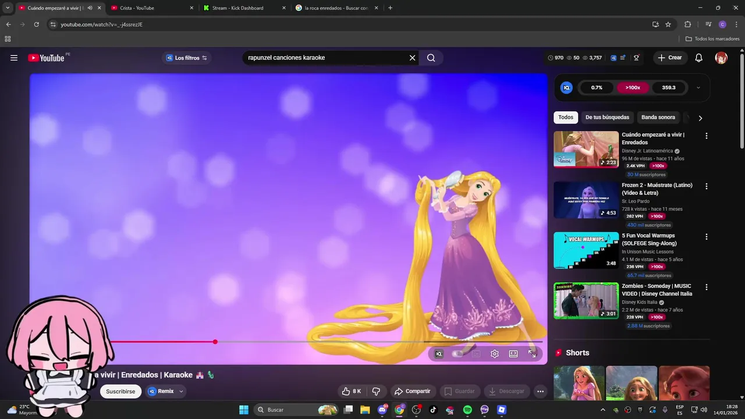Open player settings gear
The width and height of the screenshot is (745, 419).
tap(495, 353)
